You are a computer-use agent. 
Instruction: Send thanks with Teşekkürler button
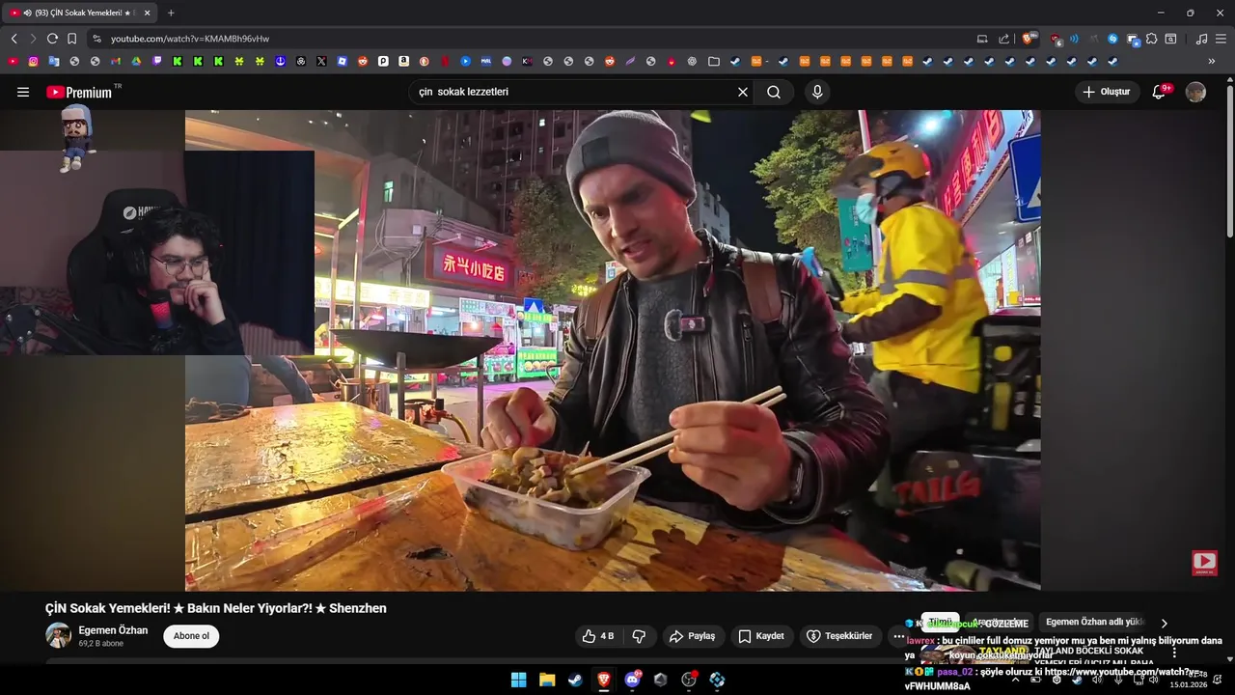pyautogui.click(x=838, y=636)
